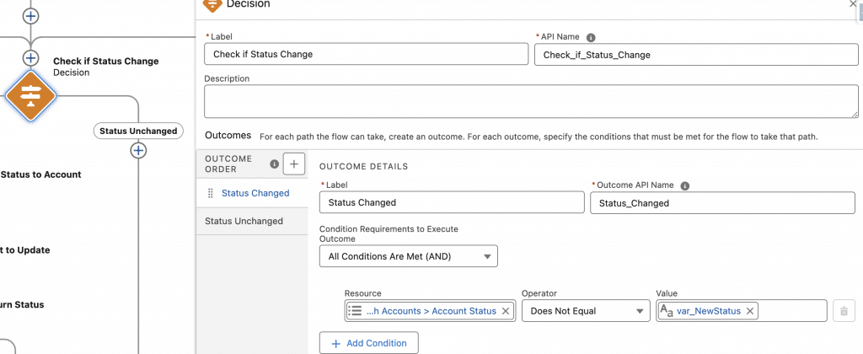Add element under the Status Unchanged path

pos(138,151)
